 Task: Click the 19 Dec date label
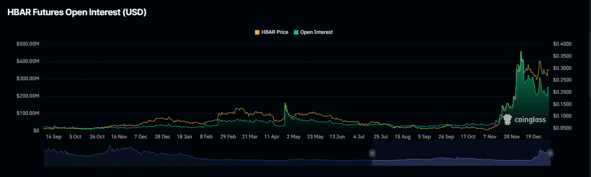535,137
